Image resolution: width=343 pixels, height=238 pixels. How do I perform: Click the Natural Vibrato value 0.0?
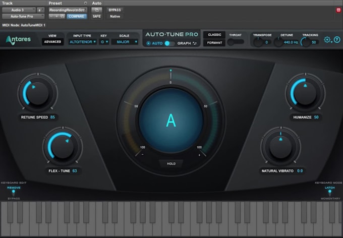[300, 171]
